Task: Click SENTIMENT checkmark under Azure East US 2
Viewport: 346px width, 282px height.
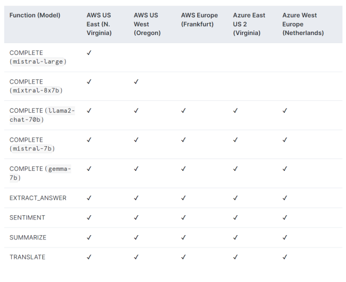Action: (x=236, y=217)
